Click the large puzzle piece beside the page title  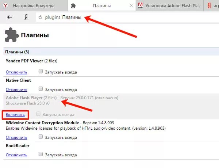(x=12, y=35)
